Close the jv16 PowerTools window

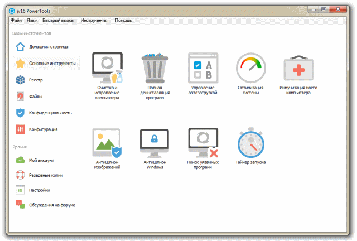pyautogui.click(x=338, y=9)
